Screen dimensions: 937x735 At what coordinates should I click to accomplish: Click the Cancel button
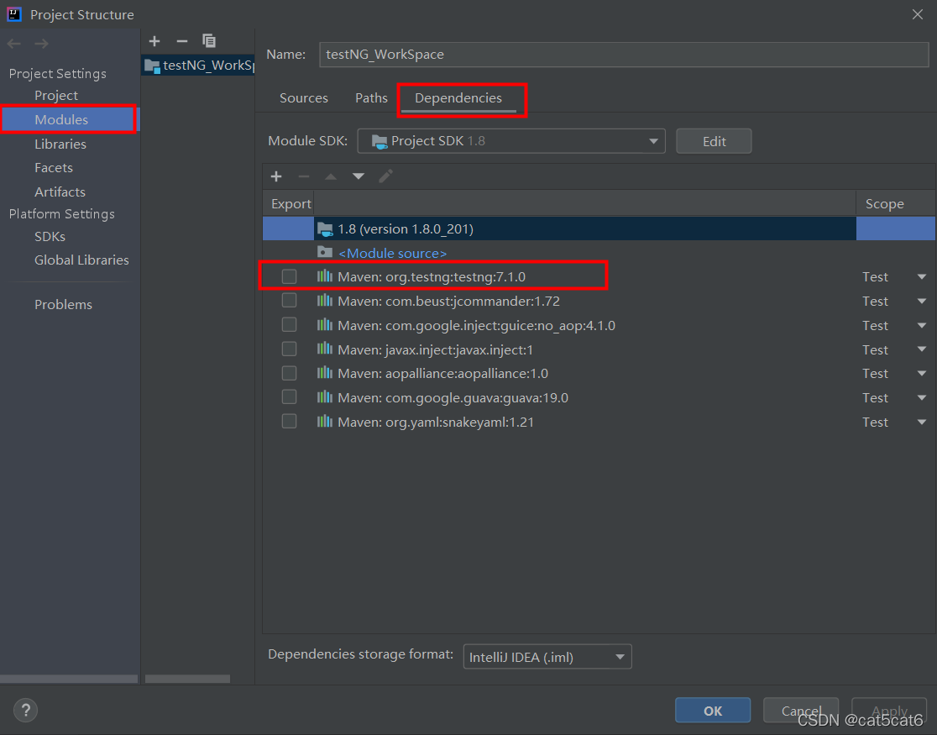coord(801,711)
